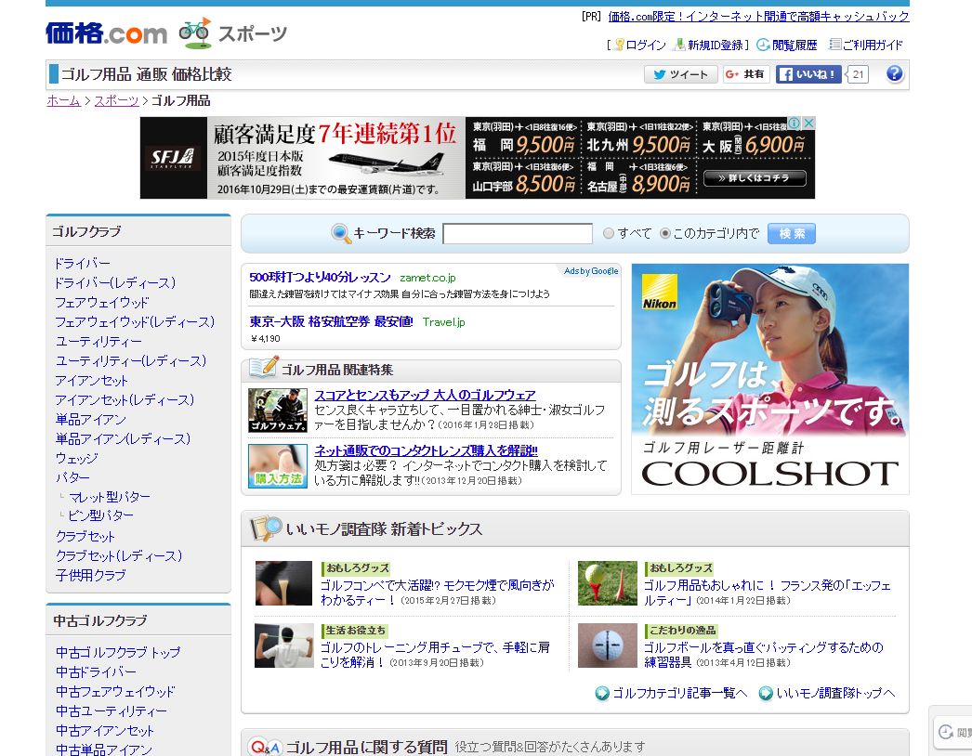Open the モクモク煙で風向きがわかるティー article
The image size is (972, 756).
point(437,593)
